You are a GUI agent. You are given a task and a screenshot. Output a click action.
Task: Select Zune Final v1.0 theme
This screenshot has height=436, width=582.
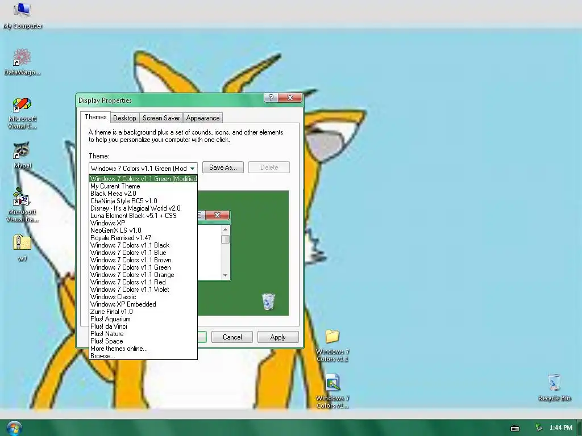tap(143, 312)
